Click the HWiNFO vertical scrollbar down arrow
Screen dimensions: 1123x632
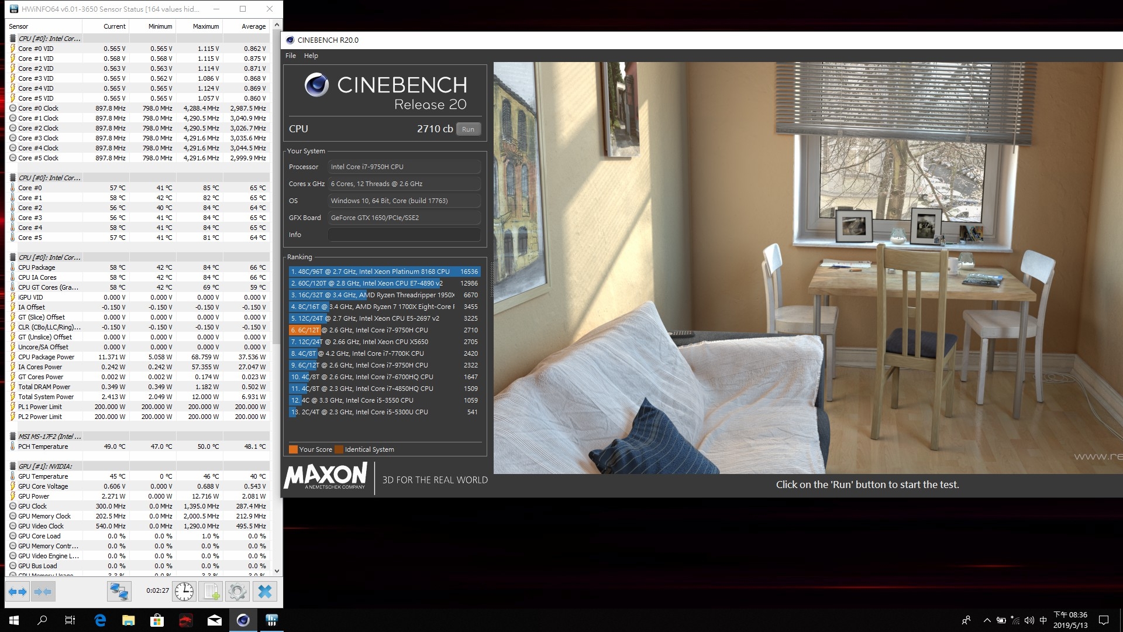277,571
